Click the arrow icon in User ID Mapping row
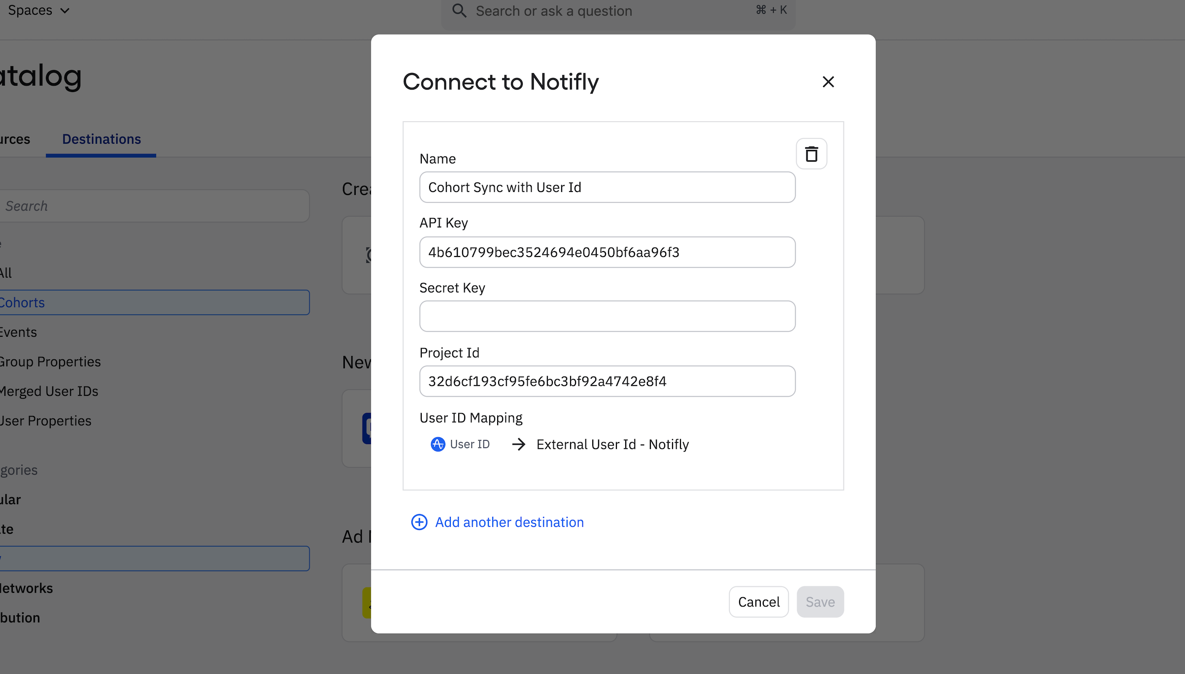This screenshot has width=1185, height=674. pyautogui.click(x=518, y=444)
